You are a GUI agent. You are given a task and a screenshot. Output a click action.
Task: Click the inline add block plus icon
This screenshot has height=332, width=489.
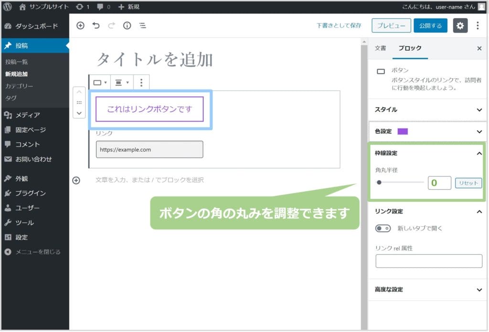pyautogui.click(x=76, y=180)
